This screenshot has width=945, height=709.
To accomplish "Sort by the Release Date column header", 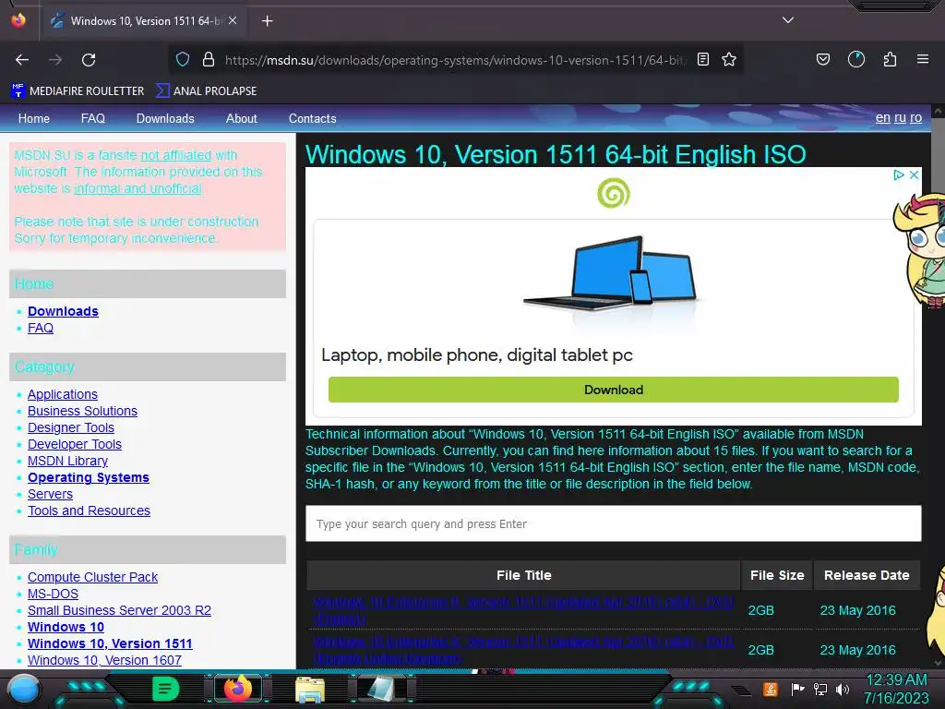I will click(x=867, y=575).
